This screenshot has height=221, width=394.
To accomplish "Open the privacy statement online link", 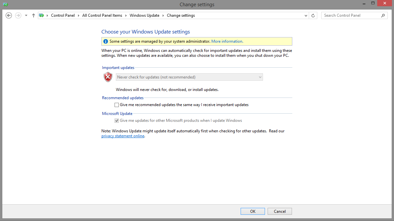I will pos(123,136).
